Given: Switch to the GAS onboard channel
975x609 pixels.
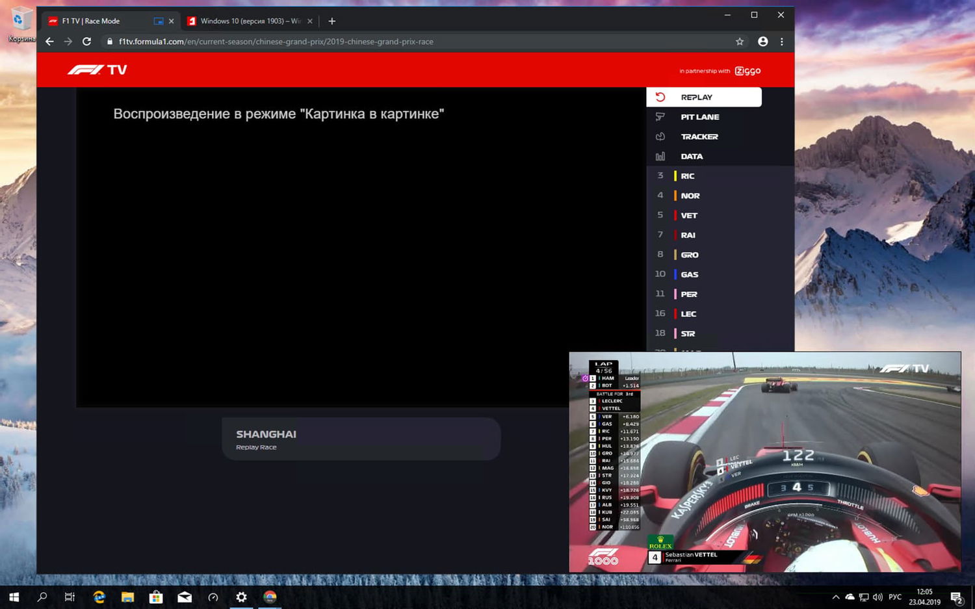Looking at the screenshot, I should click(688, 274).
